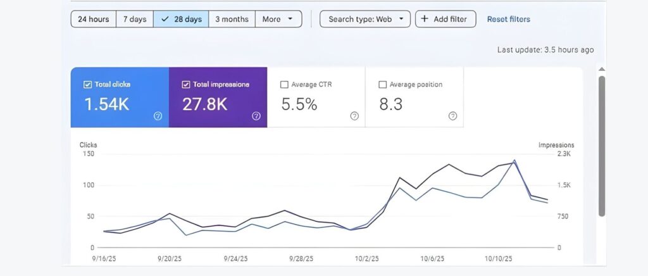The width and height of the screenshot is (648, 276).
Task: Open the Average position help icon
Action: pos(452,116)
